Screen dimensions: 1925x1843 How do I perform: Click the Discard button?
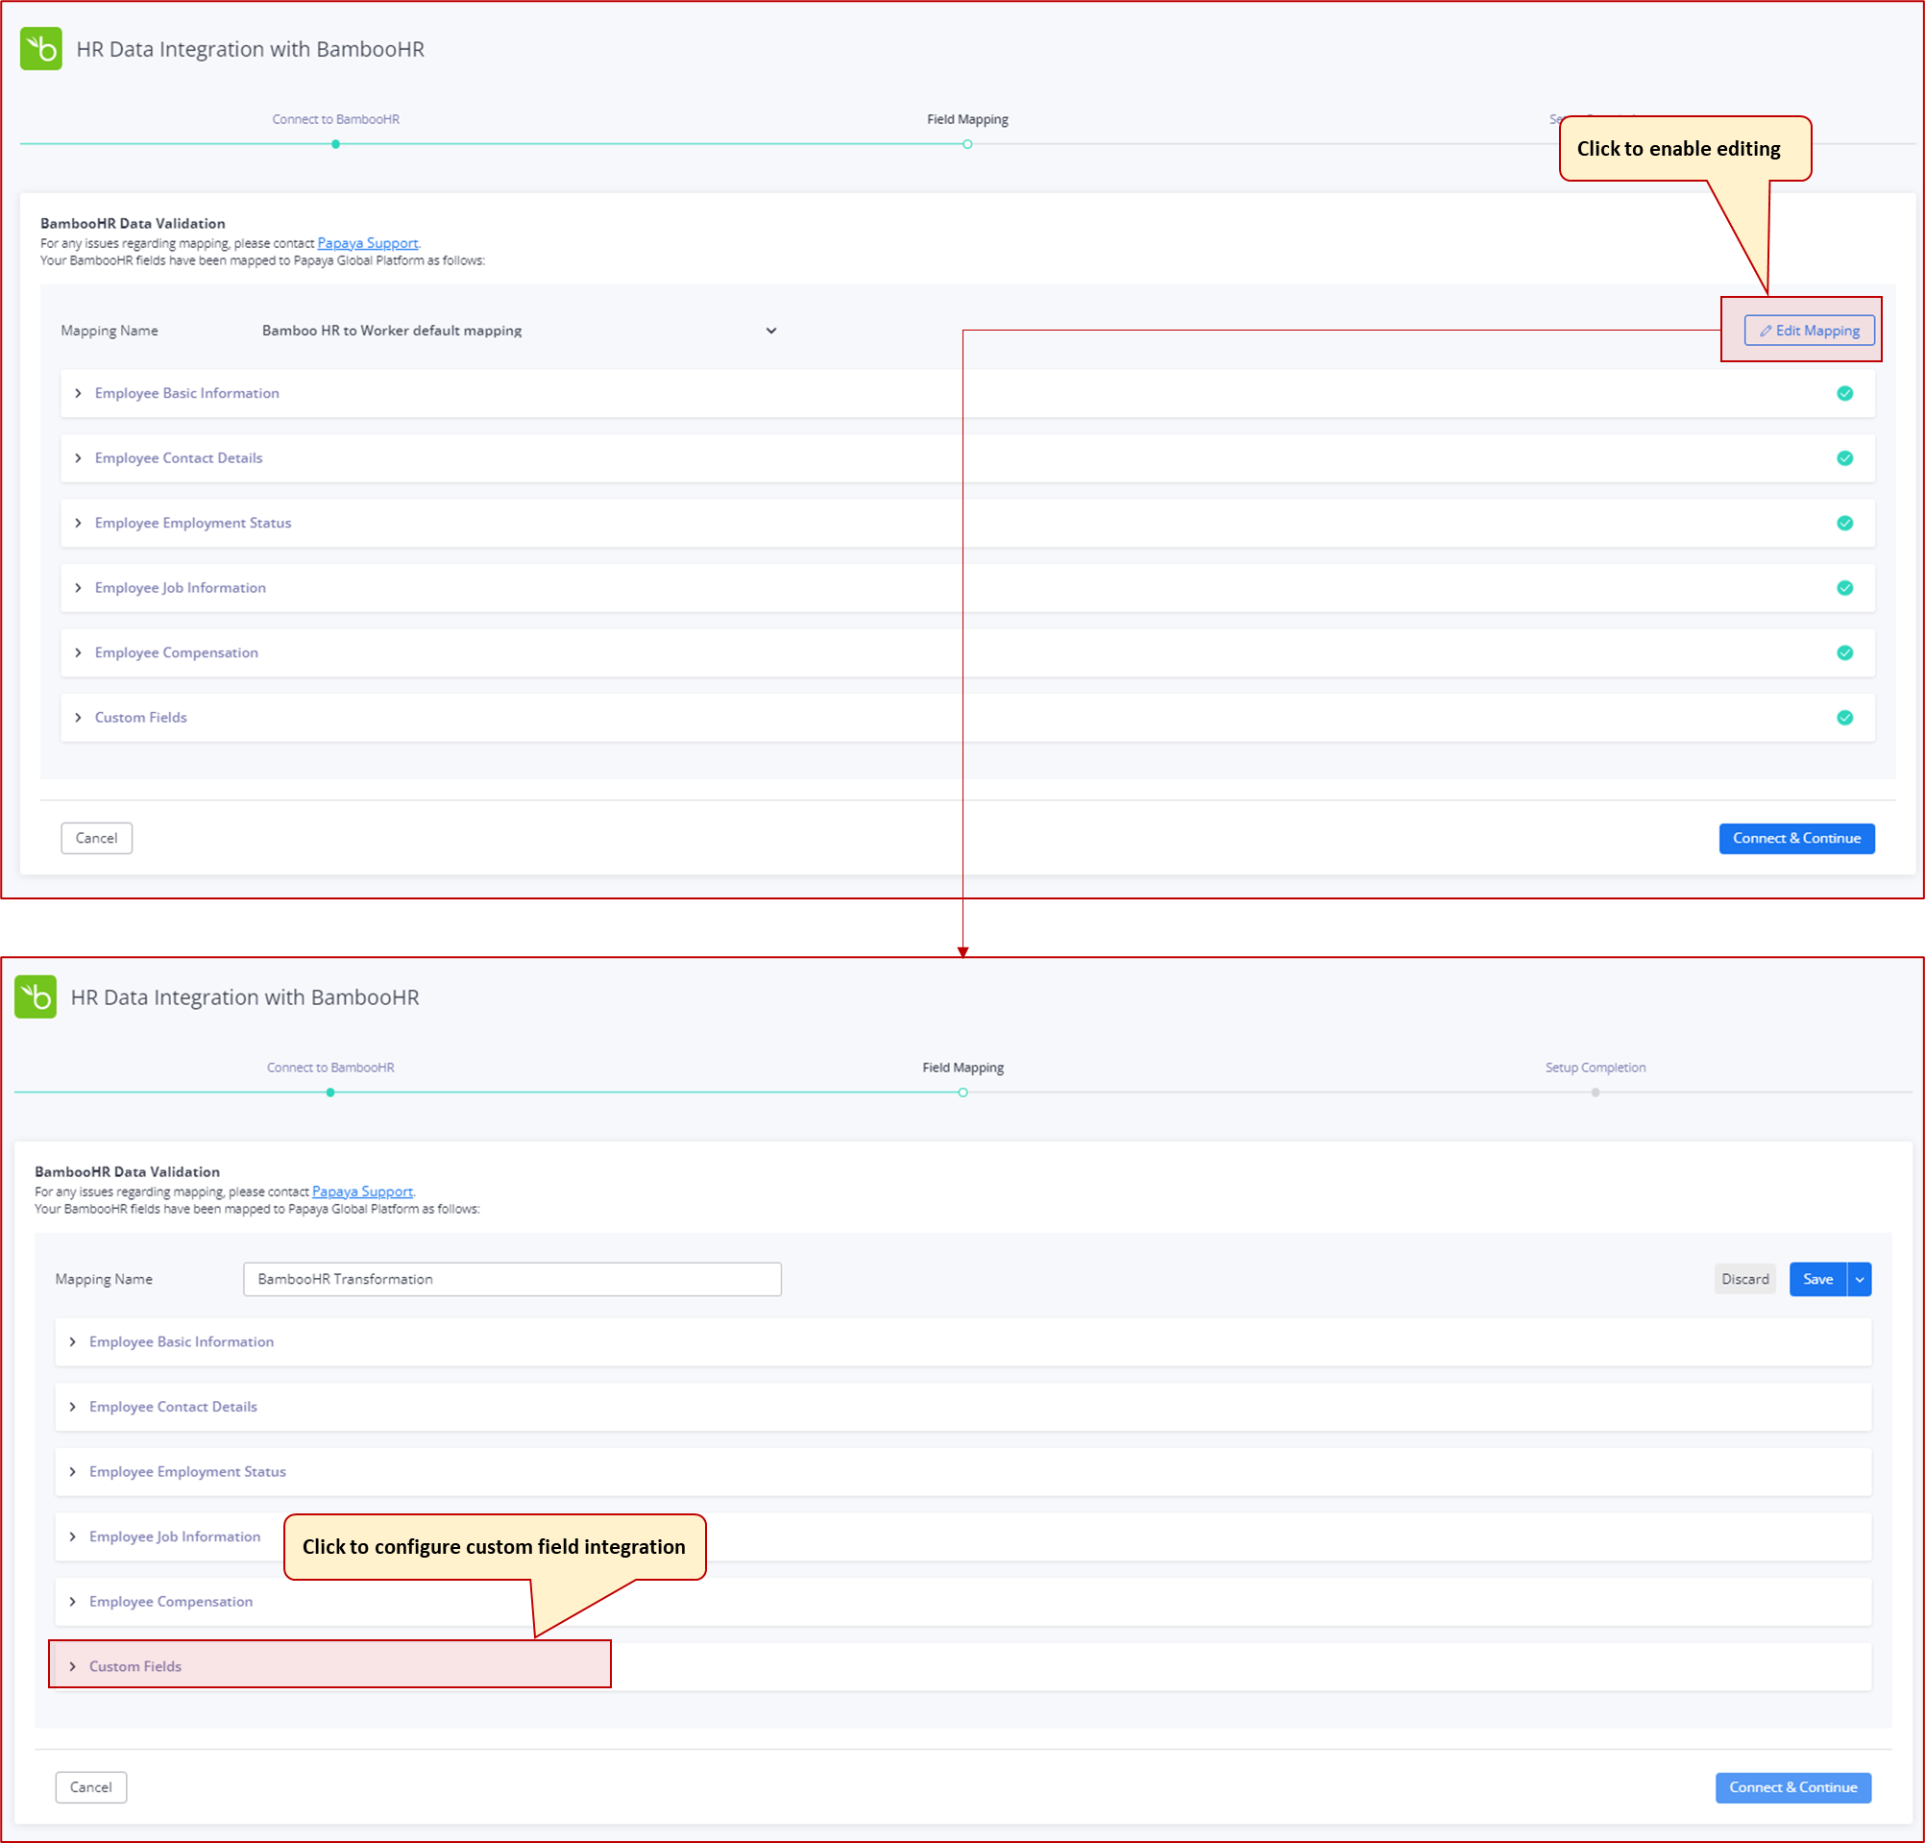(1744, 1279)
